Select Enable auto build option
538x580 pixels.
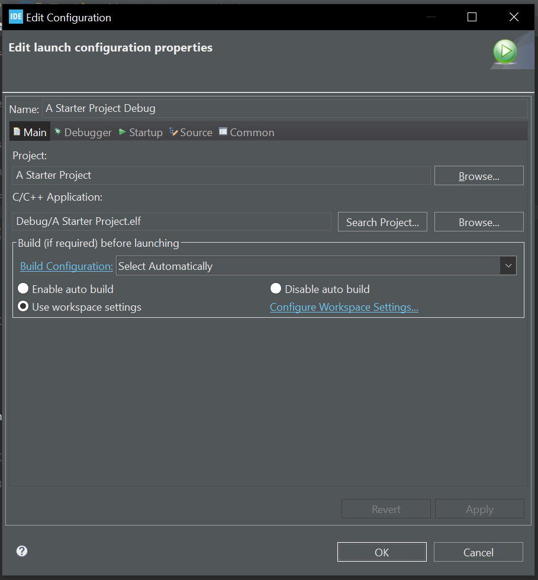click(23, 289)
